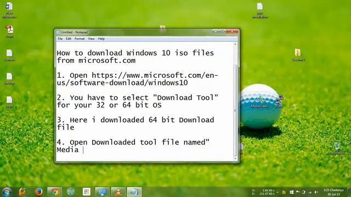Open the volume speaker tray icon
The height and width of the screenshot is (197, 351).
[x=316, y=192]
